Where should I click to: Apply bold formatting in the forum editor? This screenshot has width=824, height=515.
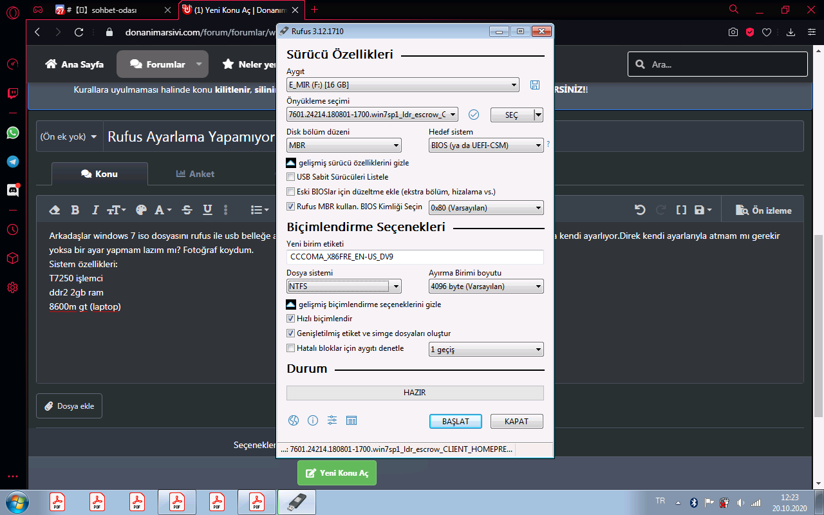[x=75, y=210]
